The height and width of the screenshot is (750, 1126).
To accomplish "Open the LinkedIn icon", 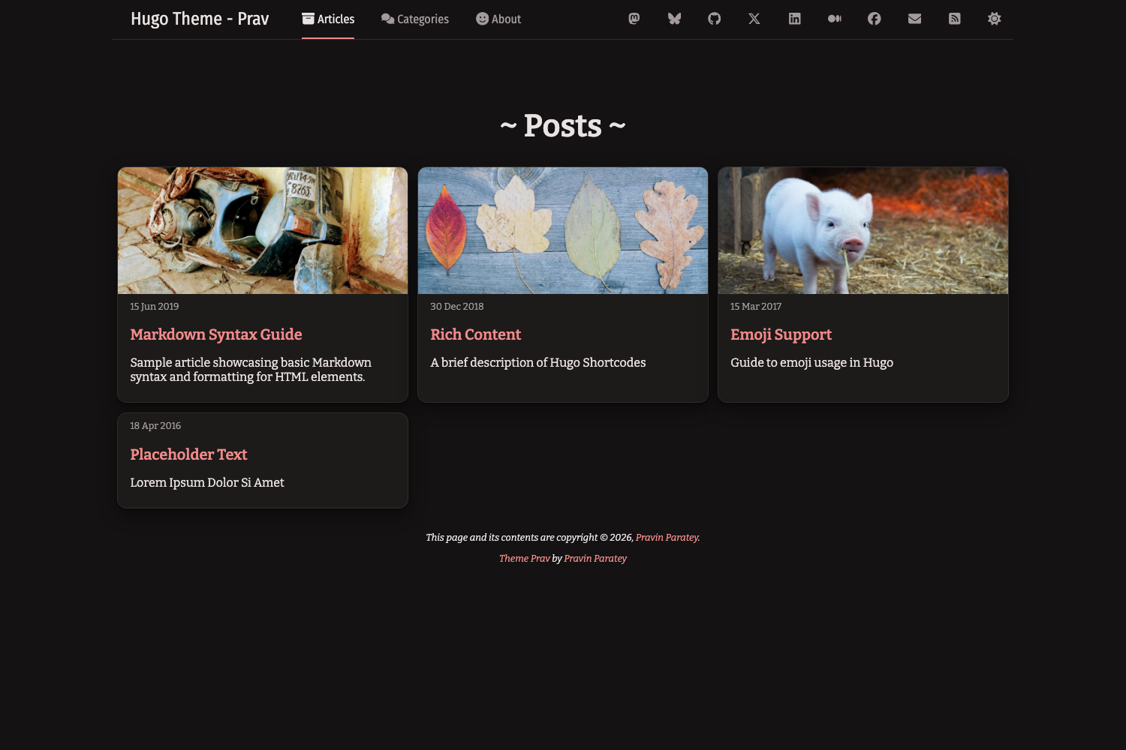I will (x=794, y=19).
